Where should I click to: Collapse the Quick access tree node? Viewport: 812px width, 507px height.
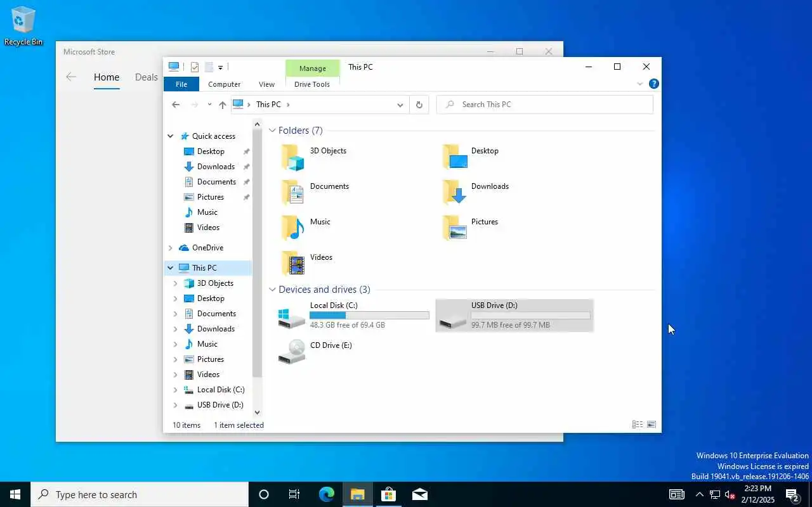coord(170,136)
